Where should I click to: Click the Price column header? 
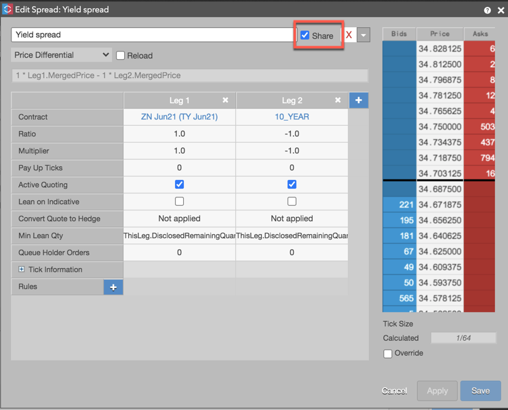[440, 34]
